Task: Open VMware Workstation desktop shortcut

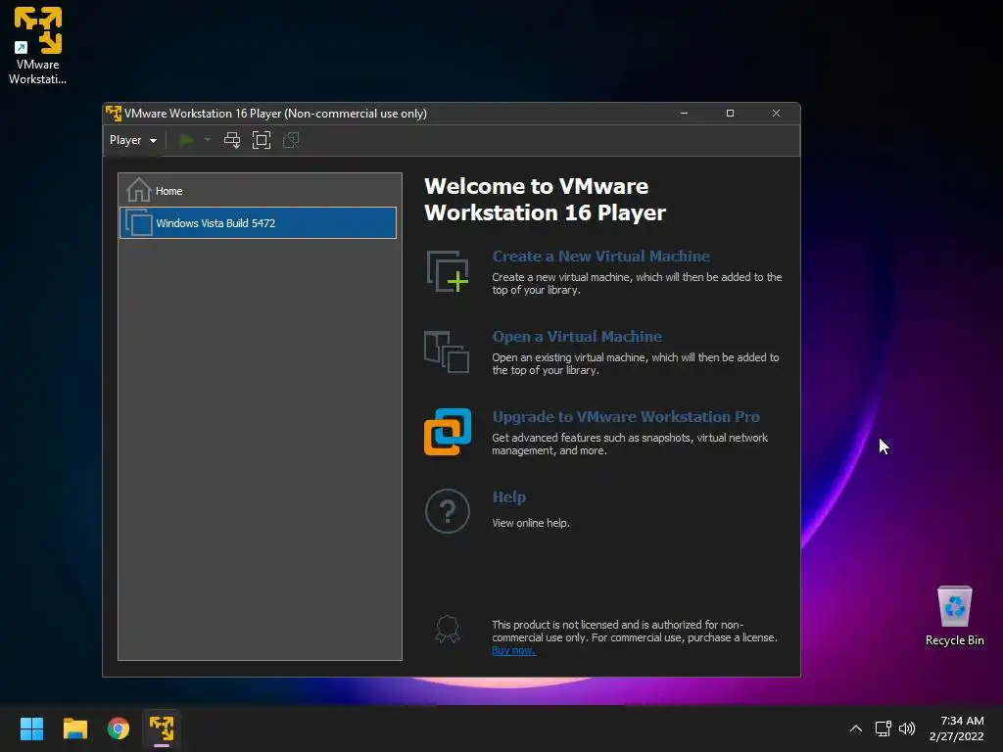Action: (38, 46)
